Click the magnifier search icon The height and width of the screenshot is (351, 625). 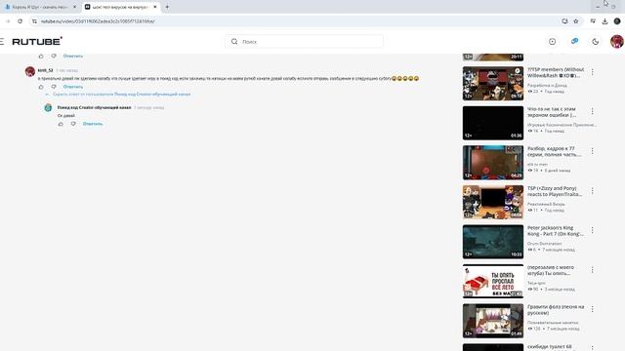click(234, 41)
